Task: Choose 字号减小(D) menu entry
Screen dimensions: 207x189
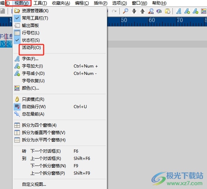Action: 60,73
